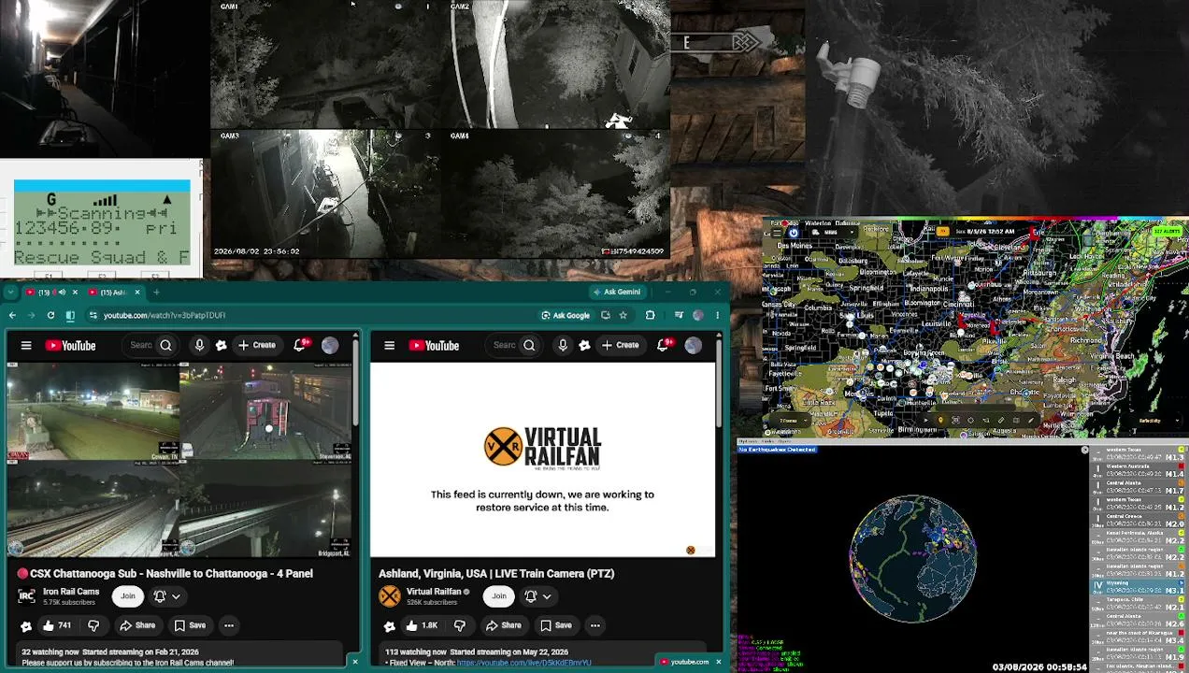Save the Ashland train camera video
This screenshot has height=673, width=1189.
click(555, 625)
